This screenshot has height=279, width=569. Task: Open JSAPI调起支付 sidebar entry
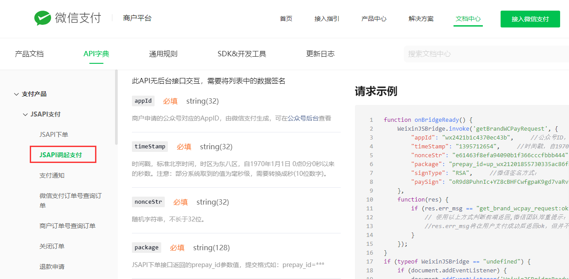61,155
